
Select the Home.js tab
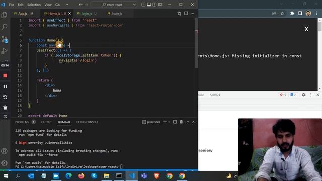pyautogui.click(x=55, y=14)
